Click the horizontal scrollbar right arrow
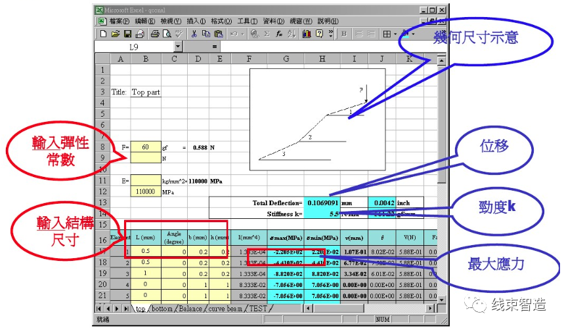This screenshot has width=564, height=329. pos(431,309)
